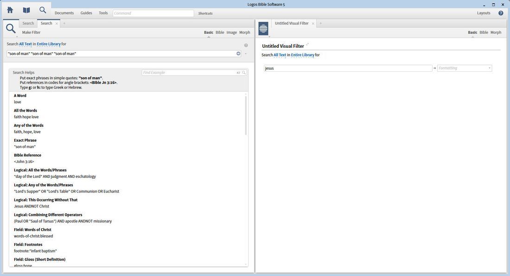
Task: Add new tab in Visual Filter panel
Action: (320, 23)
